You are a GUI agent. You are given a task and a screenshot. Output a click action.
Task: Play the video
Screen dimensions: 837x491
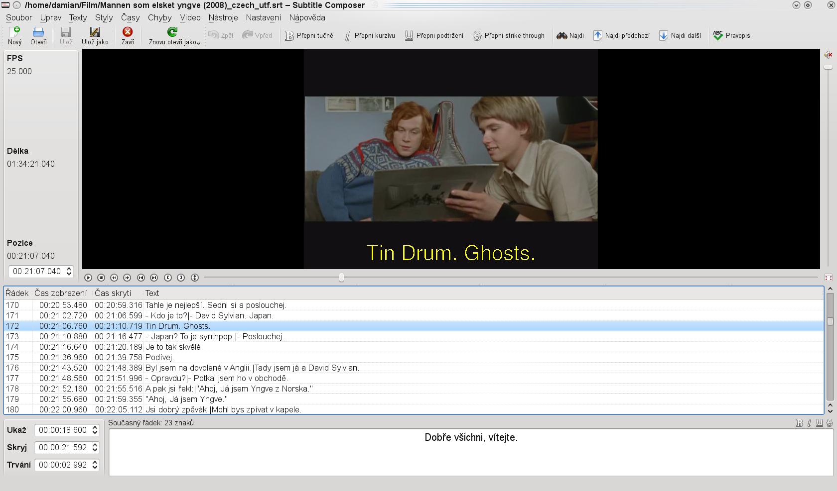88,278
